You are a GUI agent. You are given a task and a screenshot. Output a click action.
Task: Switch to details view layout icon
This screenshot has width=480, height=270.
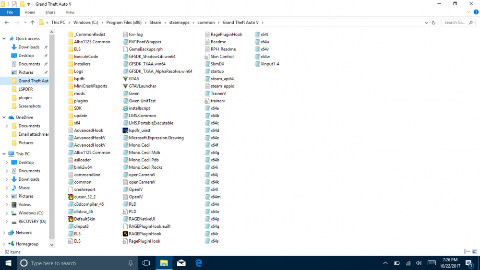point(467,252)
